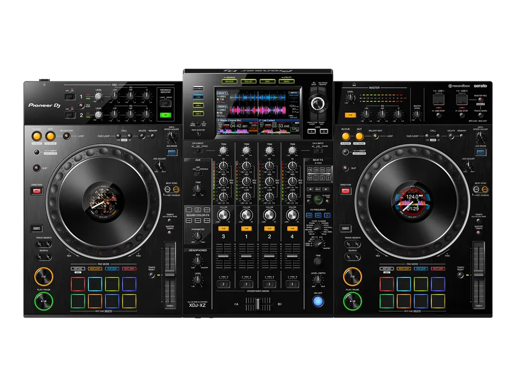
Task: Tap the right deck orange-ringed CUE button
Action: click(x=352, y=276)
